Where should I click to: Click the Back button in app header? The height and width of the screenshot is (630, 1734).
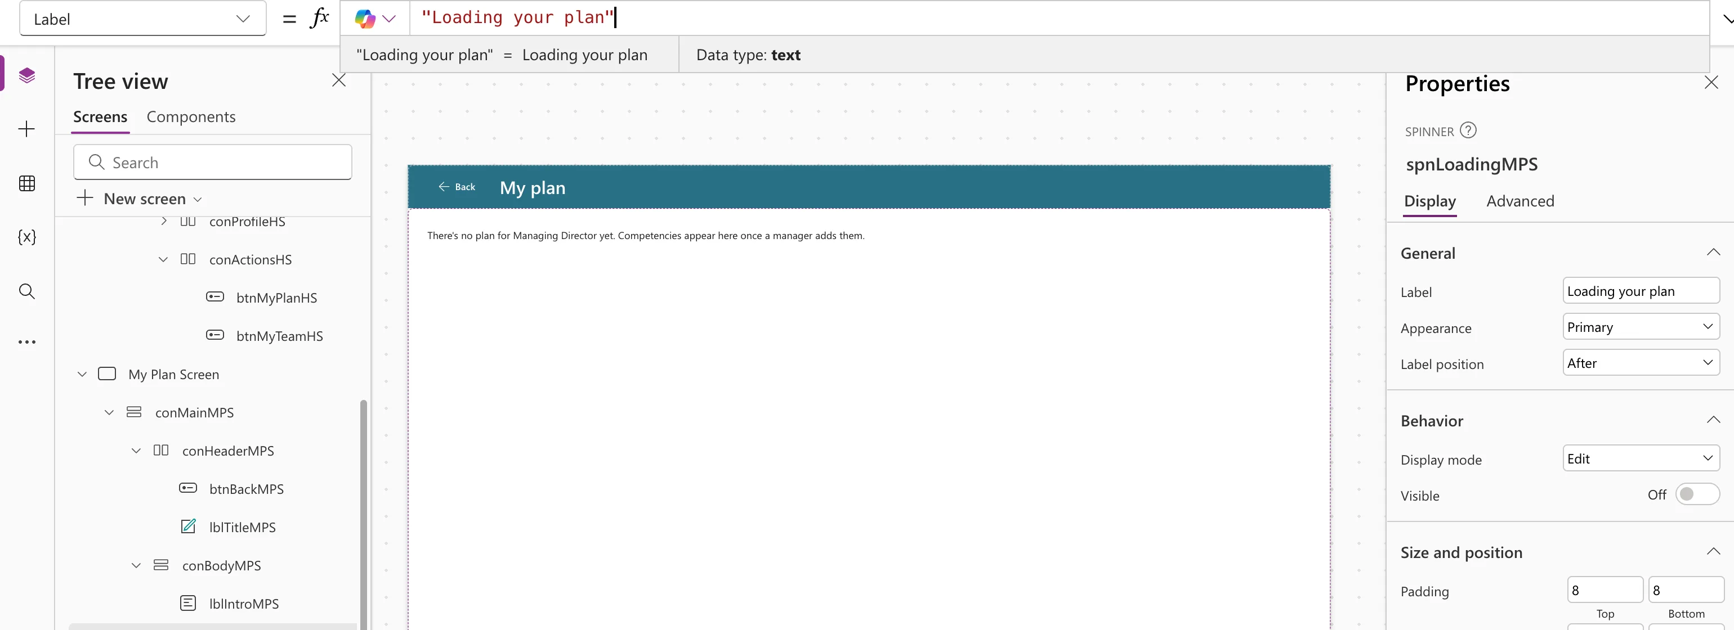[457, 187]
